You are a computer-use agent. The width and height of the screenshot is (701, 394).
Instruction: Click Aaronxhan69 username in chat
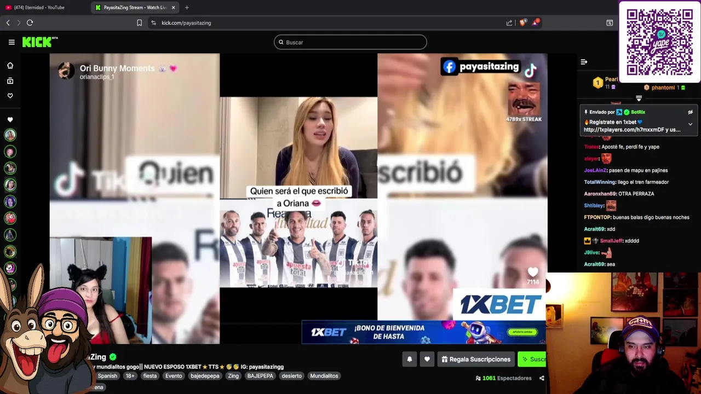(x=600, y=194)
